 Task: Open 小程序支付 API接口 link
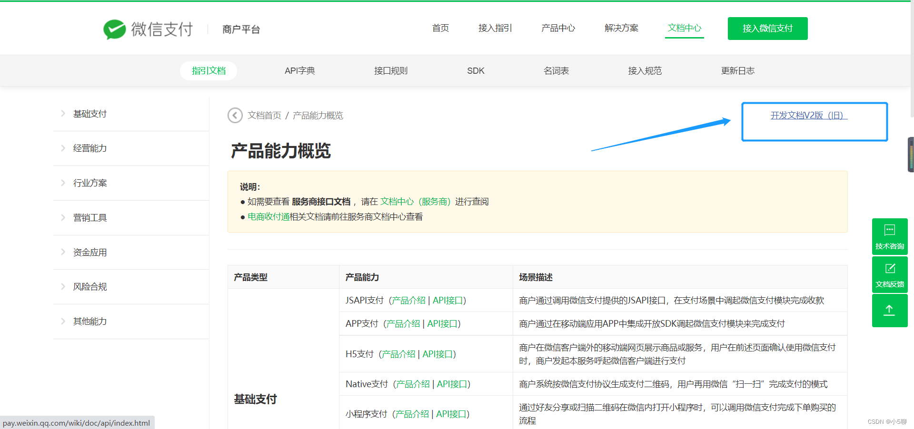(x=451, y=414)
